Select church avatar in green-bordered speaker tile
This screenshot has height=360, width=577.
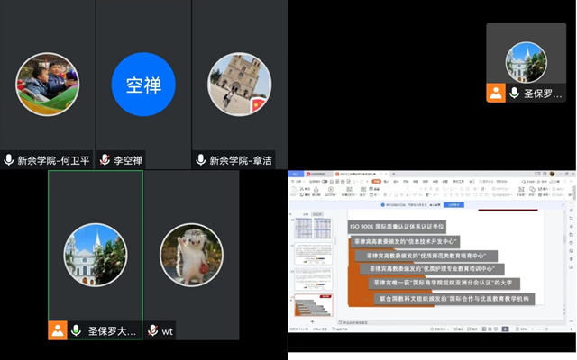pos(96,255)
